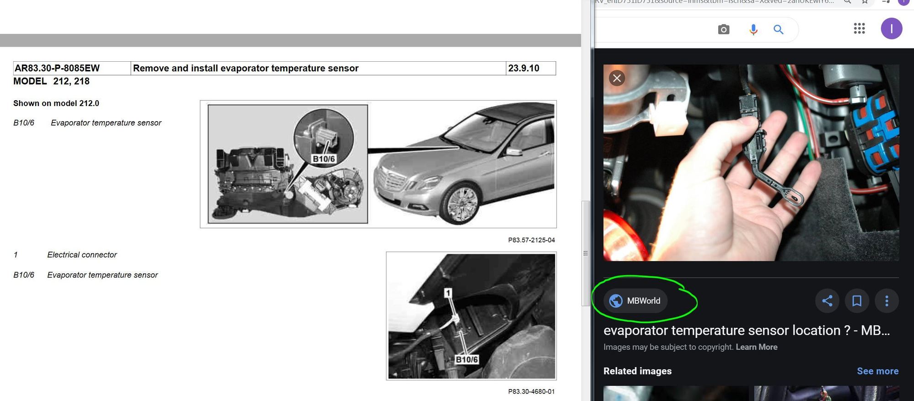Image resolution: width=914 pixels, height=401 pixels.
Task: Open the first related image thumbnail
Action: [x=676, y=394]
